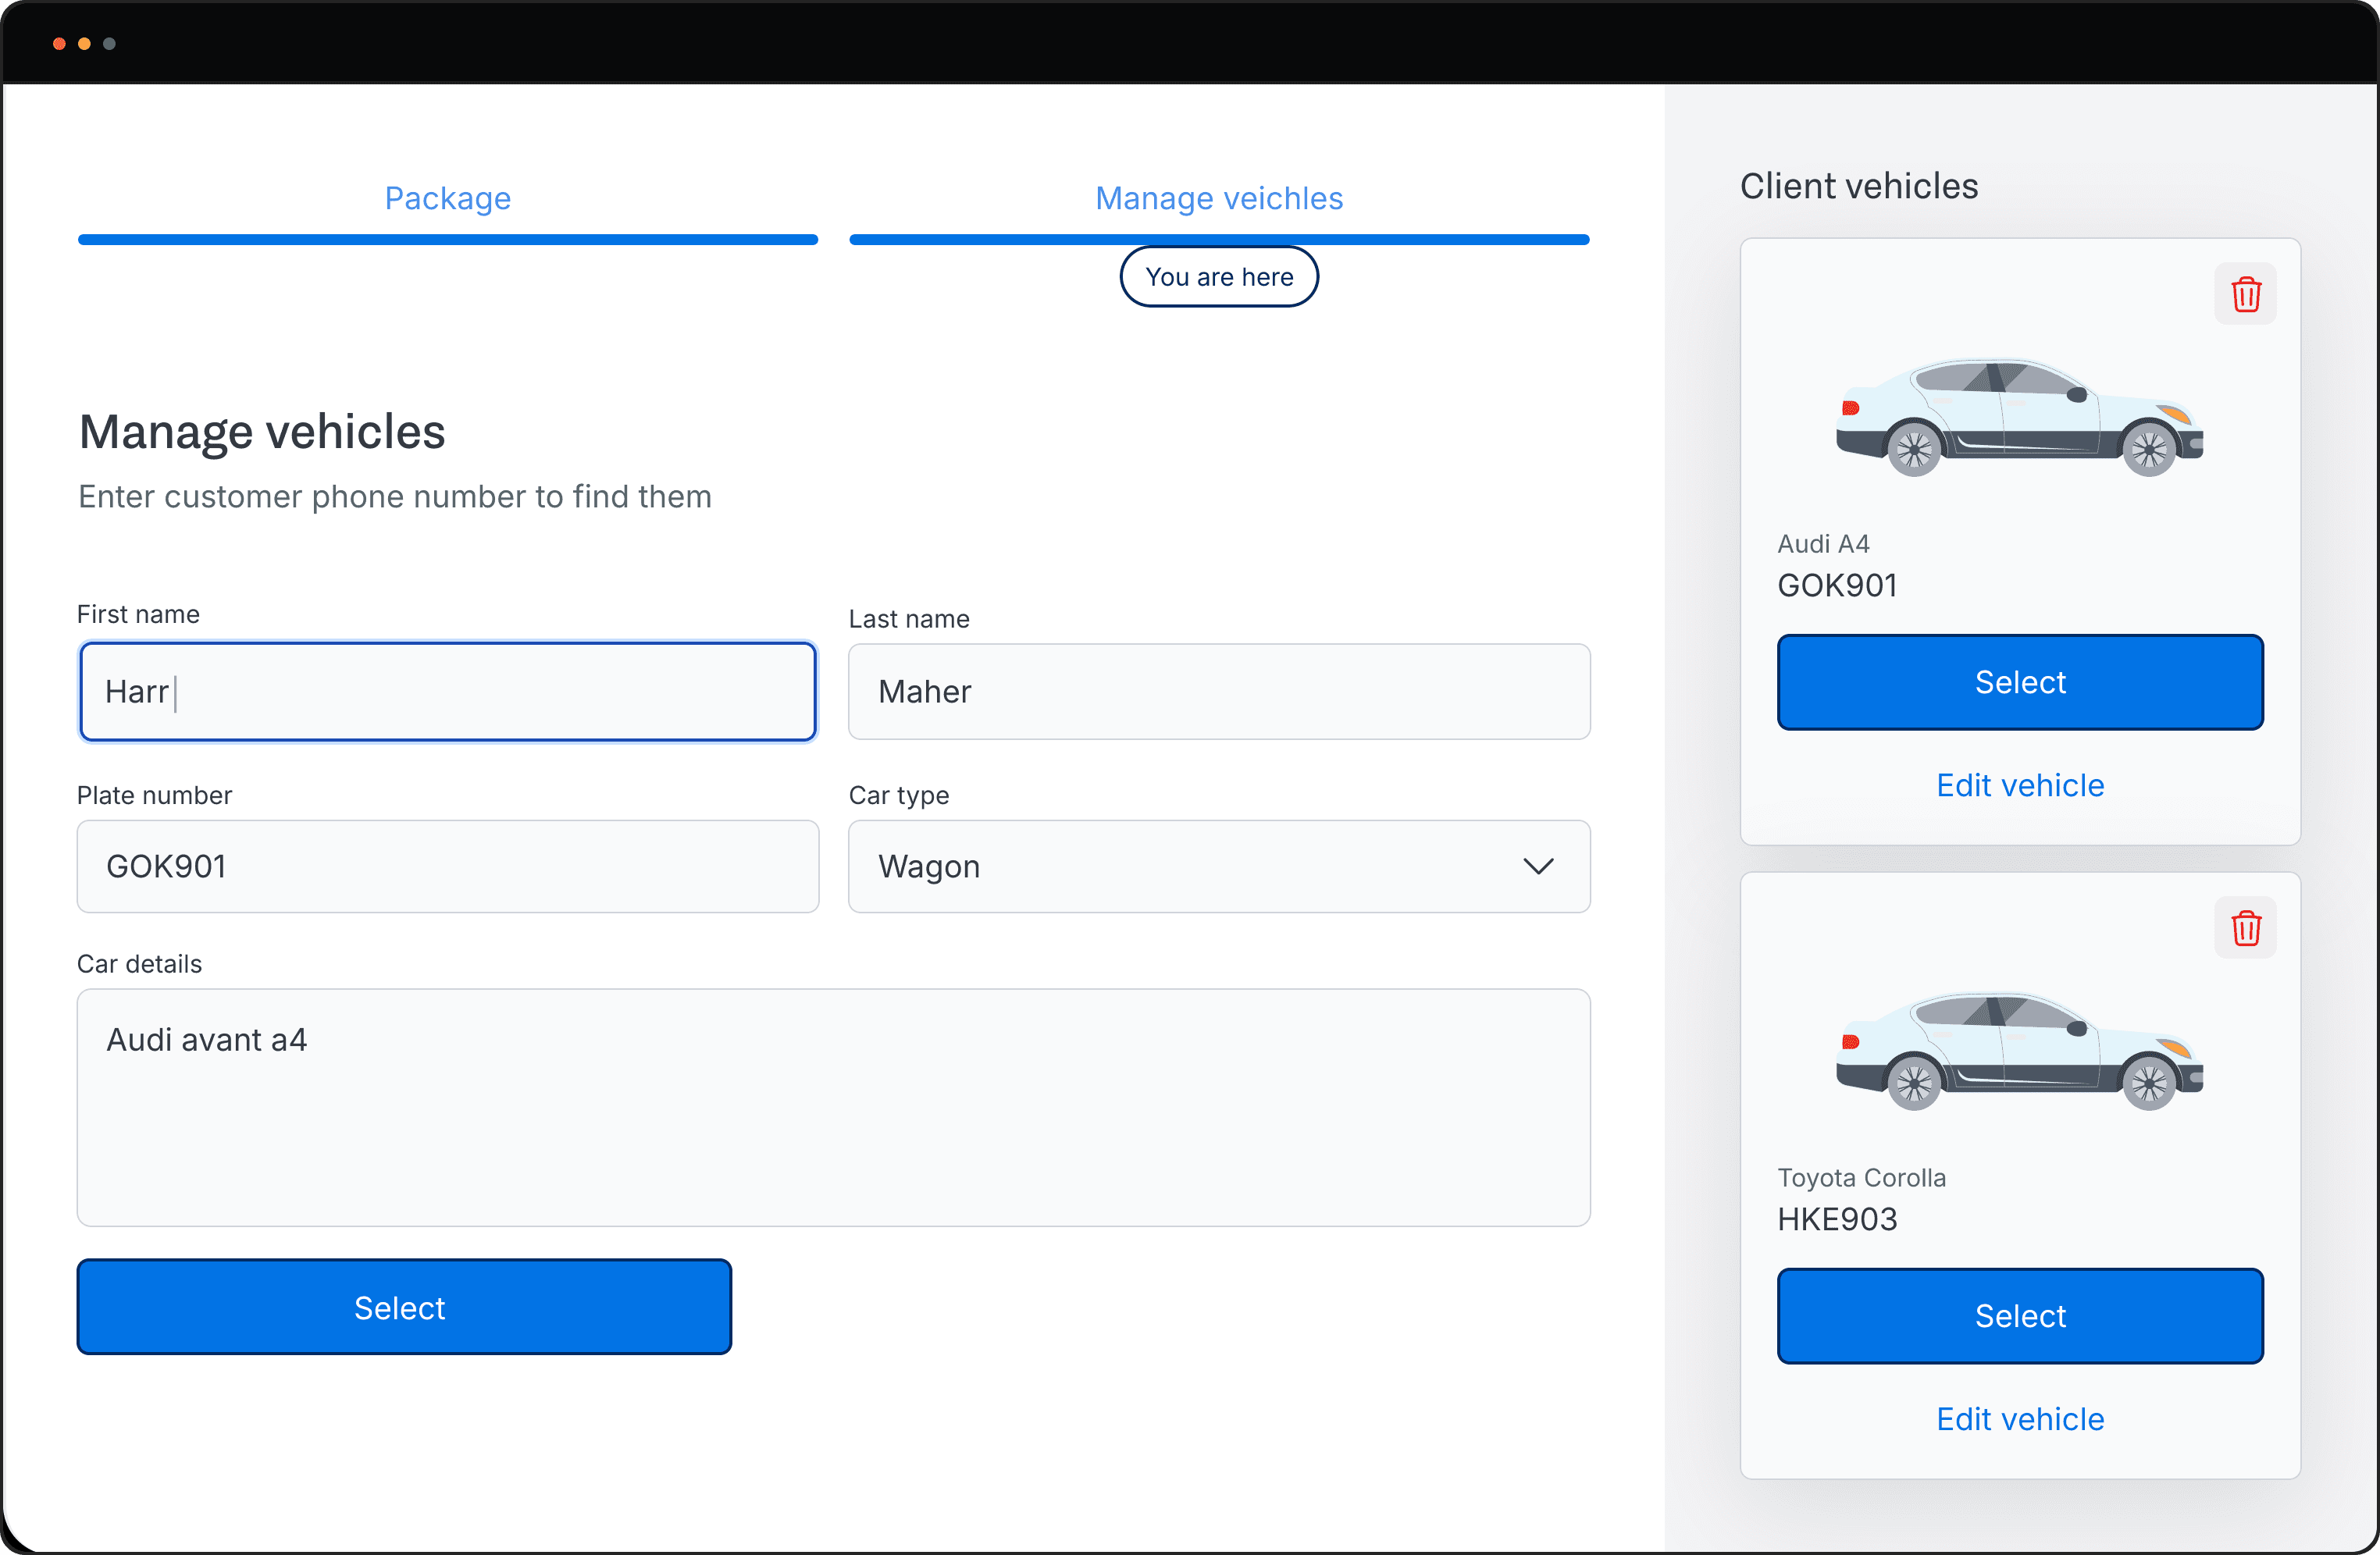Switch to the Package step tab
The width and height of the screenshot is (2380, 1555).
point(447,198)
